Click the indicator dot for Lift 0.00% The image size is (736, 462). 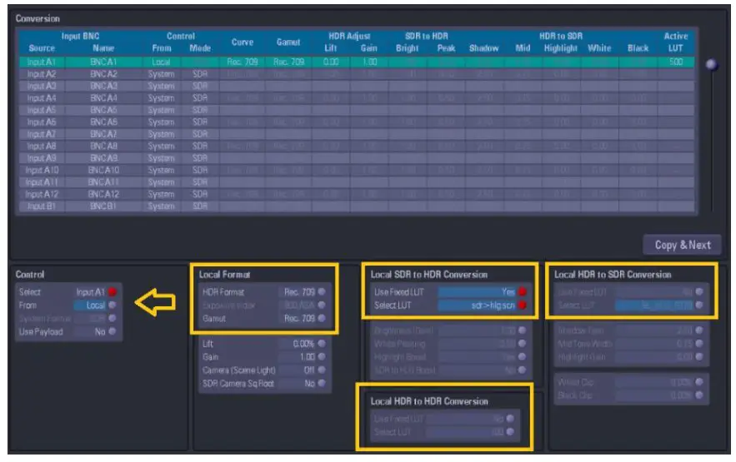click(322, 344)
